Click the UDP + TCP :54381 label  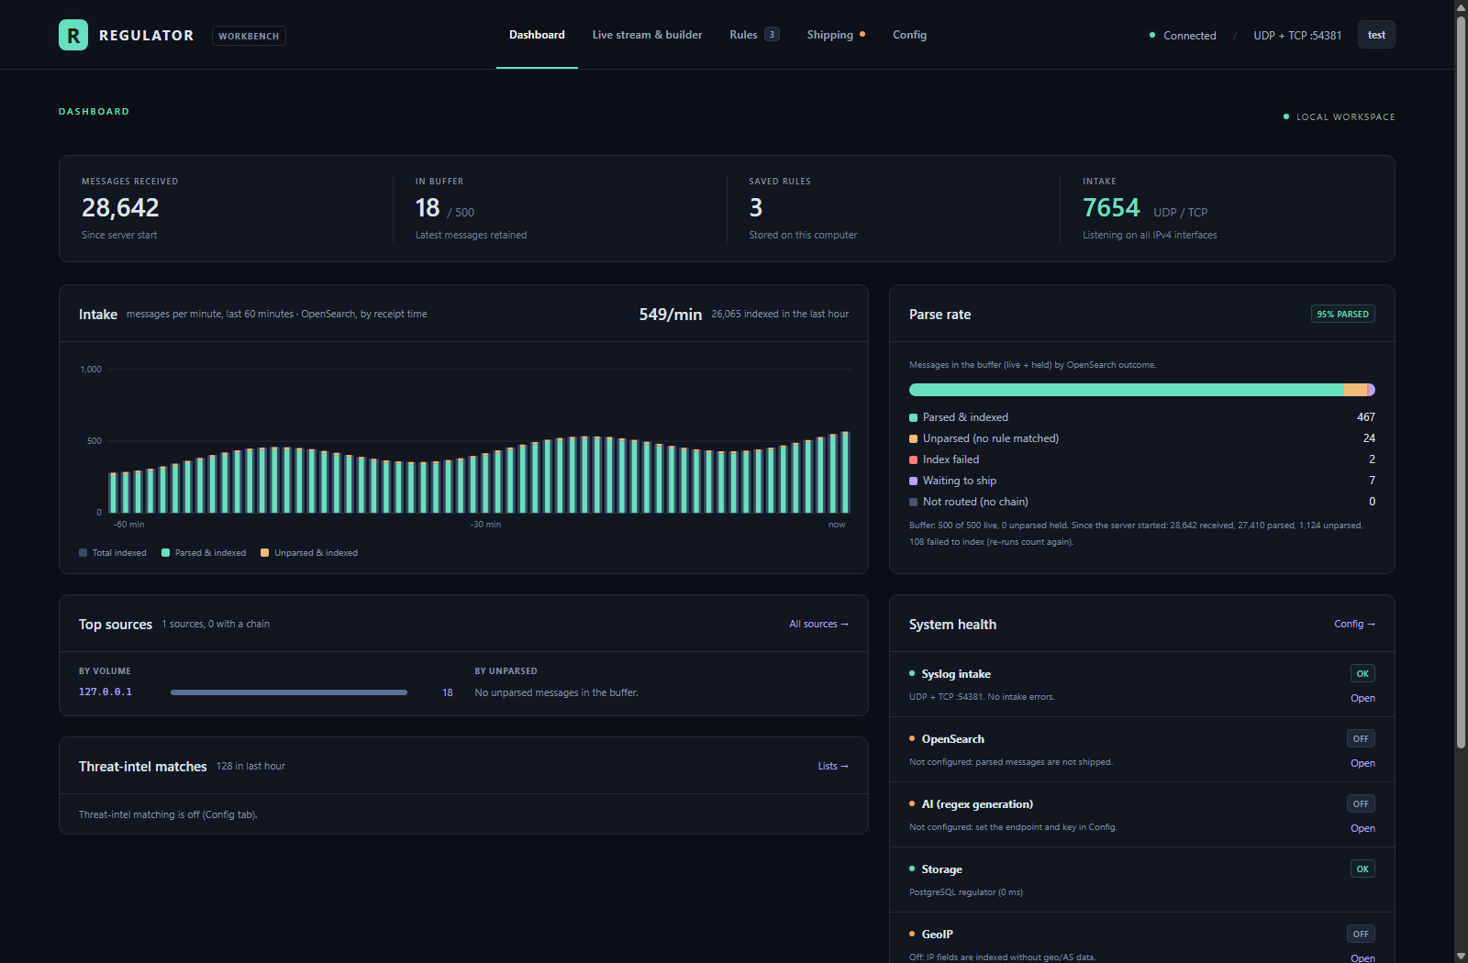click(x=1297, y=36)
